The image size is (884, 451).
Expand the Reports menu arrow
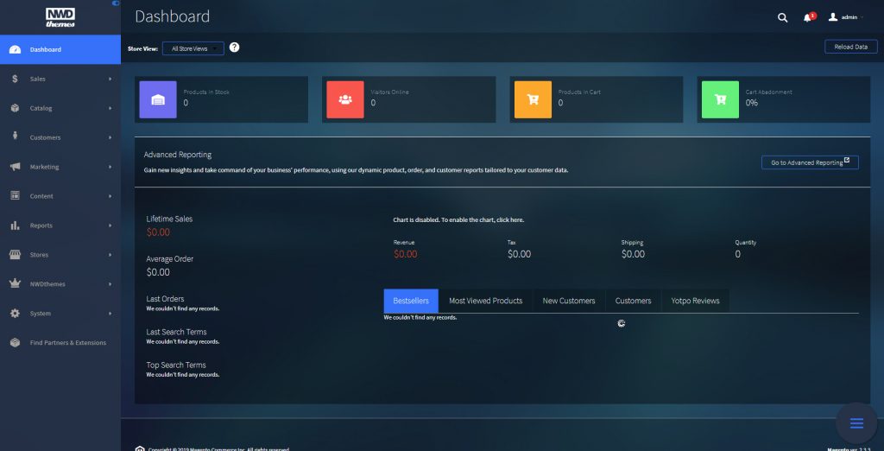tap(110, 225)
